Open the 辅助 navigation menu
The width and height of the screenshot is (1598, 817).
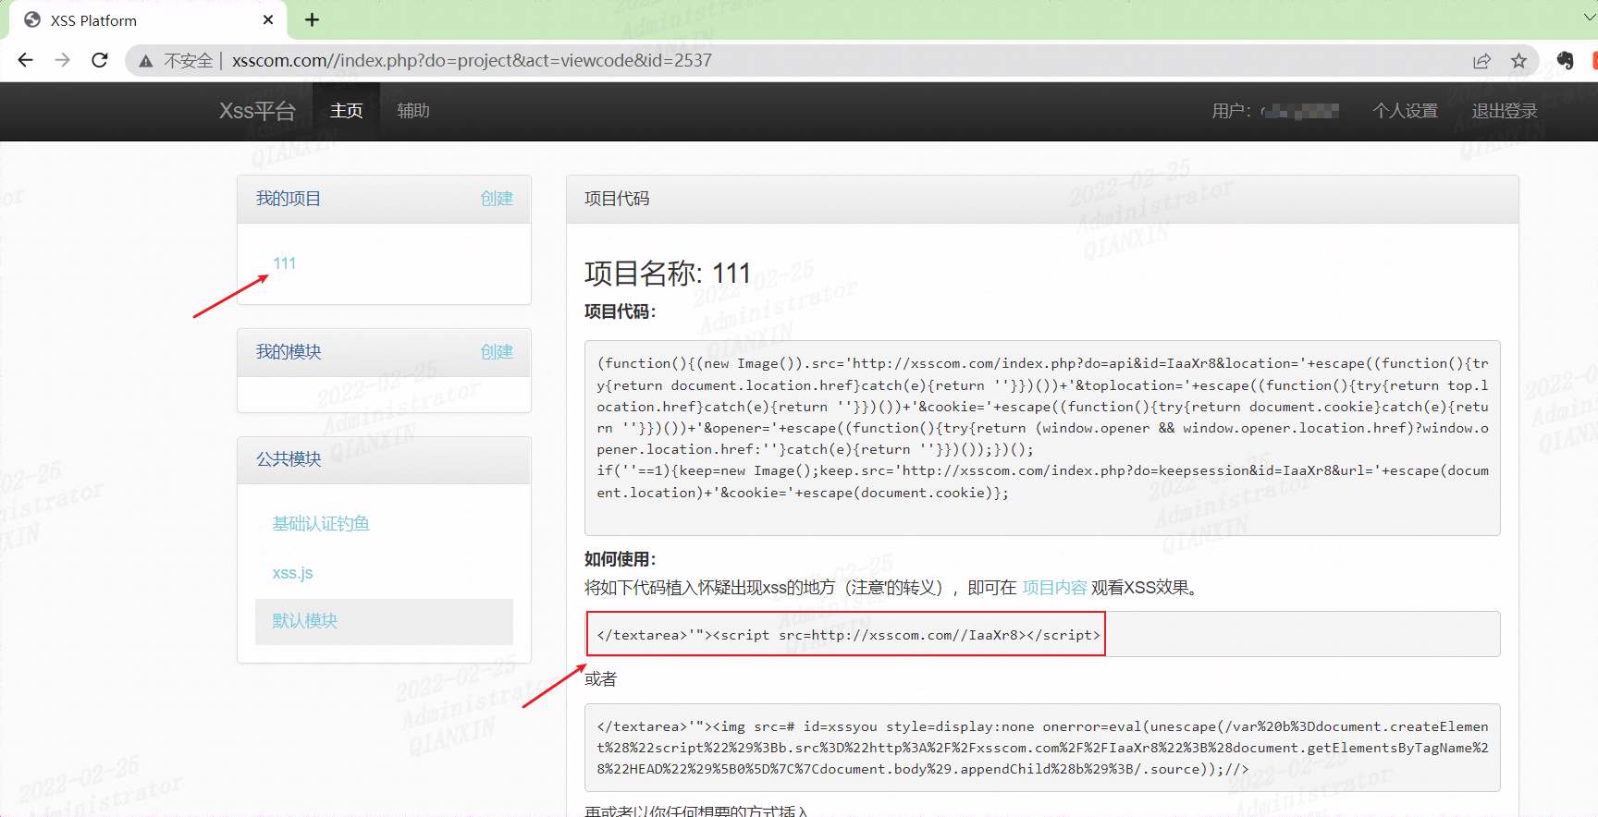pyautogui.click(x=413, y=111)
